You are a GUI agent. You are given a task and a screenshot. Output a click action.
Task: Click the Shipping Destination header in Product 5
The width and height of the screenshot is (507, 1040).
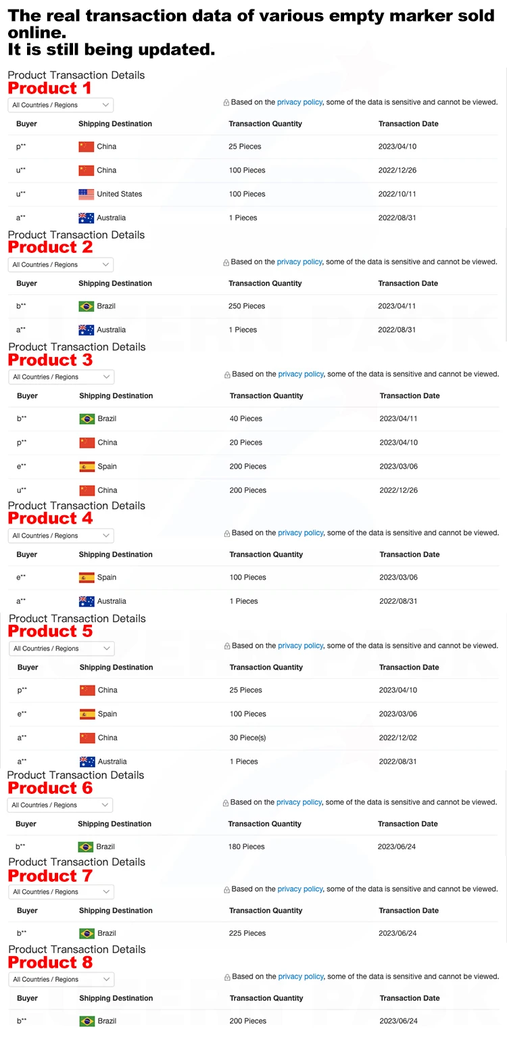116,667
